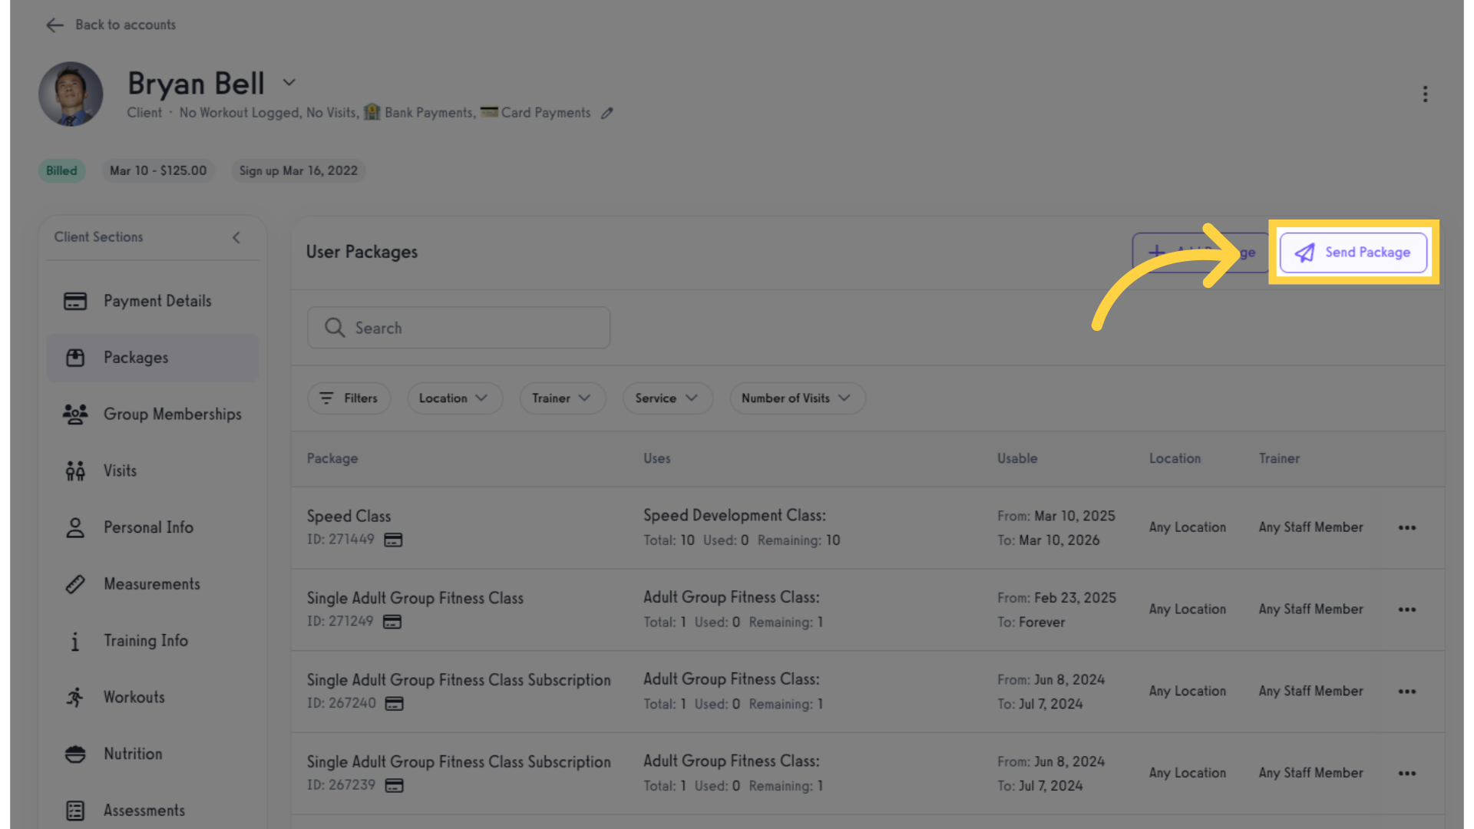Screen dimensions: 1474x829
Task: Click the Trainer column header
Action: click(x=1279, y=458)
